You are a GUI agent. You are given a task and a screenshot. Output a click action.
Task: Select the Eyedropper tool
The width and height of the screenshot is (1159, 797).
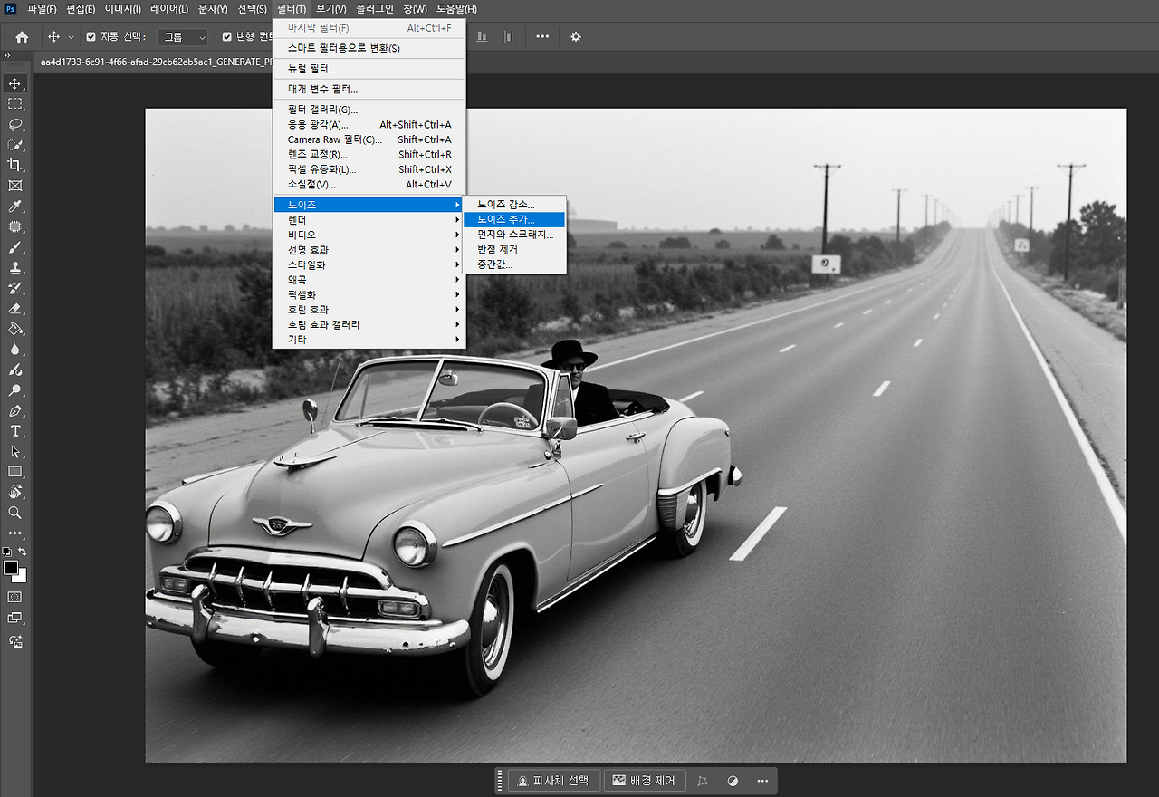(15, 206)
